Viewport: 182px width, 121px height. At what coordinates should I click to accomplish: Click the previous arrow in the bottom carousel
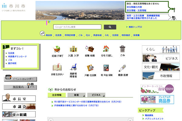tap(51, 120)
